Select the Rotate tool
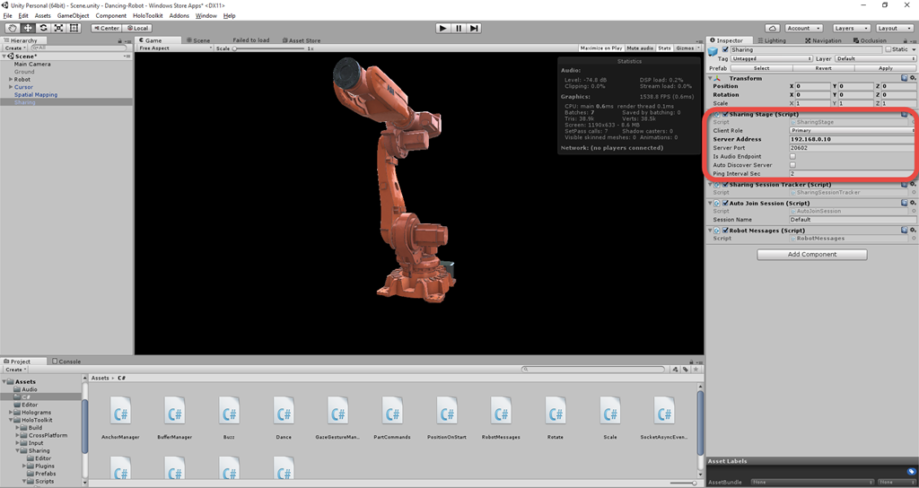Image resolution: width=919 pixels, height=488 pixels. [x=43, y=28]
